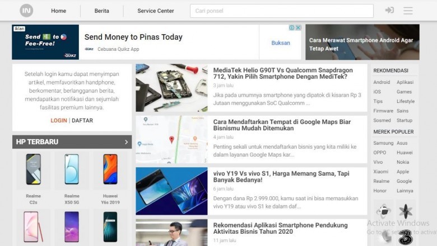Click the Buksan ad button
The image size is (437, 246).
[281, 43]
